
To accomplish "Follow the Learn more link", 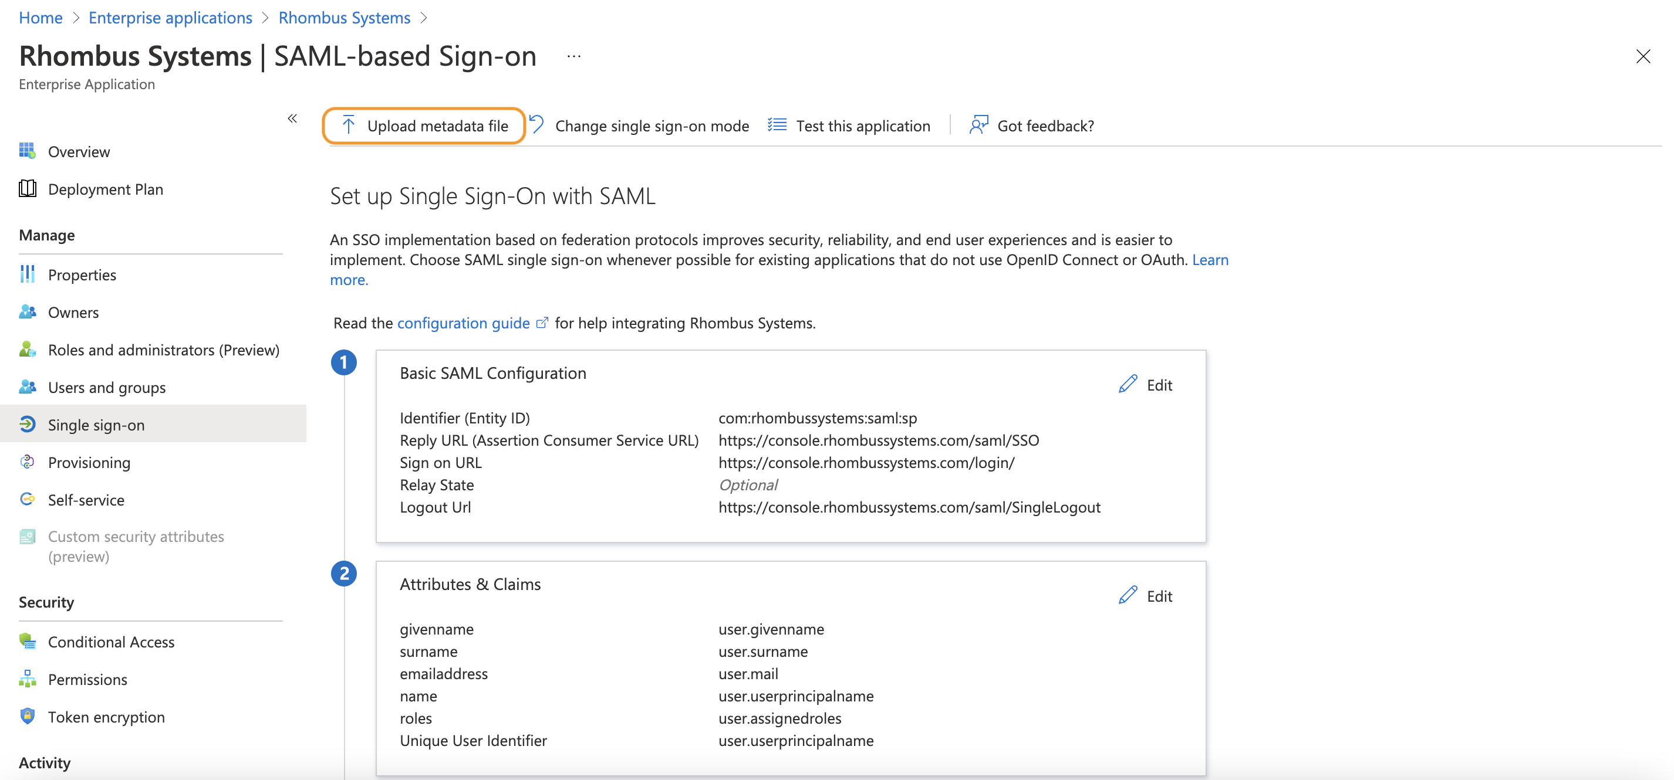I will (1210, 260).
